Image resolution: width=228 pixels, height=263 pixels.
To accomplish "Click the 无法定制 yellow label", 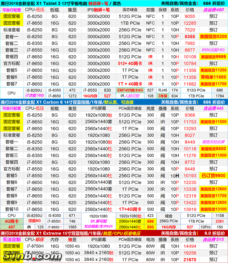I will 12,240.
